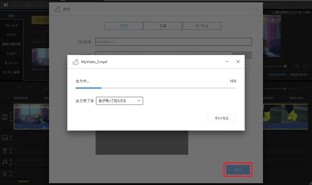Click the fullscreen icon under preview
This screenshot has height=185, width=312.
tap(305, 66)
